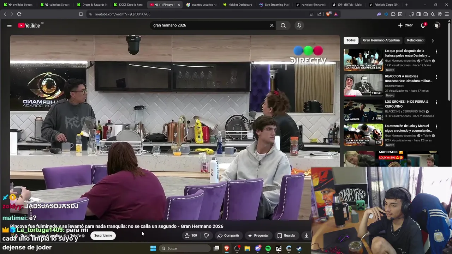Go back with the browser arrow
Screen dimensions: 452x254
pyautogui.click(x=5, y=14)
